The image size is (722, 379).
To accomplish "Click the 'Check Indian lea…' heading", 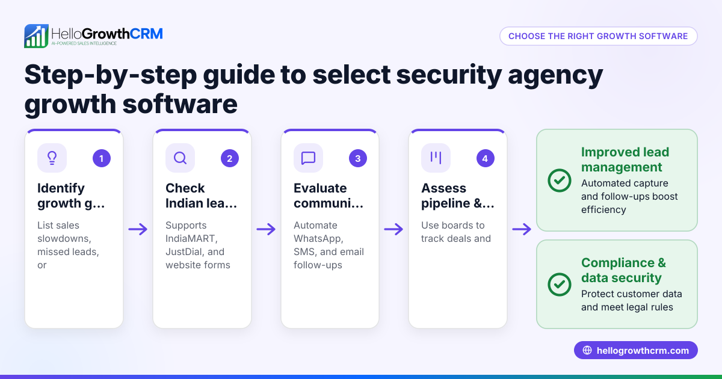I will (x=201, y=196).
